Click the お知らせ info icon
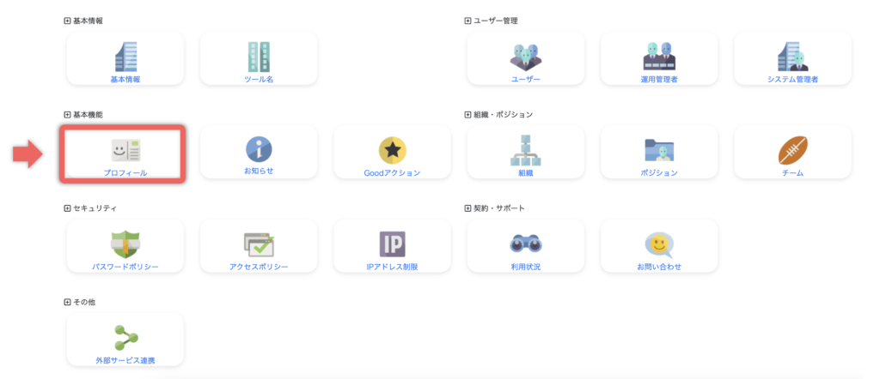The image size is (880, 379). coord(259,149)
